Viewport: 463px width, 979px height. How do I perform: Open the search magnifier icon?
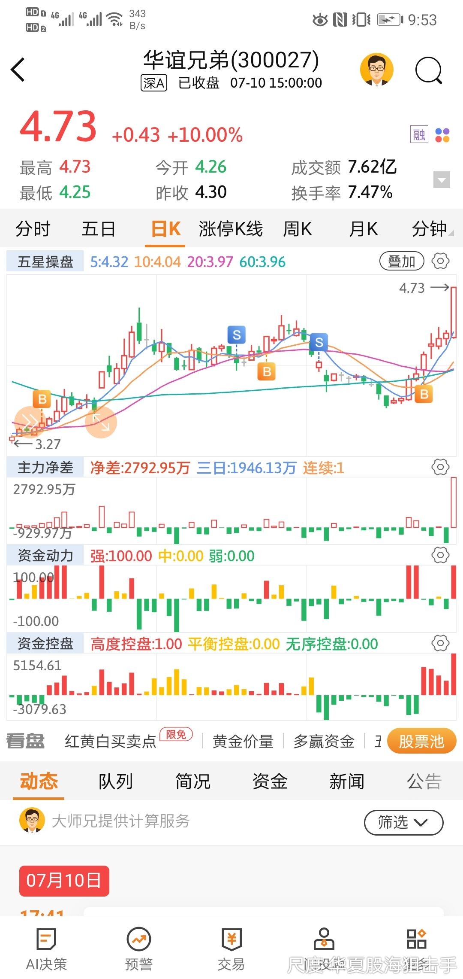[x=428, y=70]
